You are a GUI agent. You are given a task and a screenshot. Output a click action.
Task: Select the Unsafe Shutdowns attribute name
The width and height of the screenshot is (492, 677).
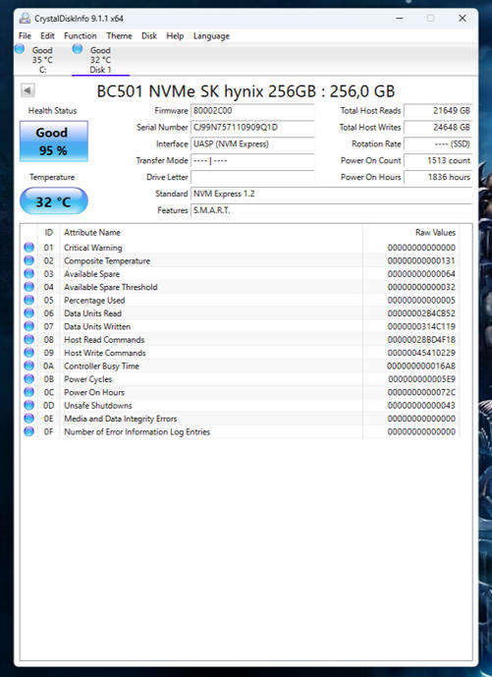pos(98,406)
